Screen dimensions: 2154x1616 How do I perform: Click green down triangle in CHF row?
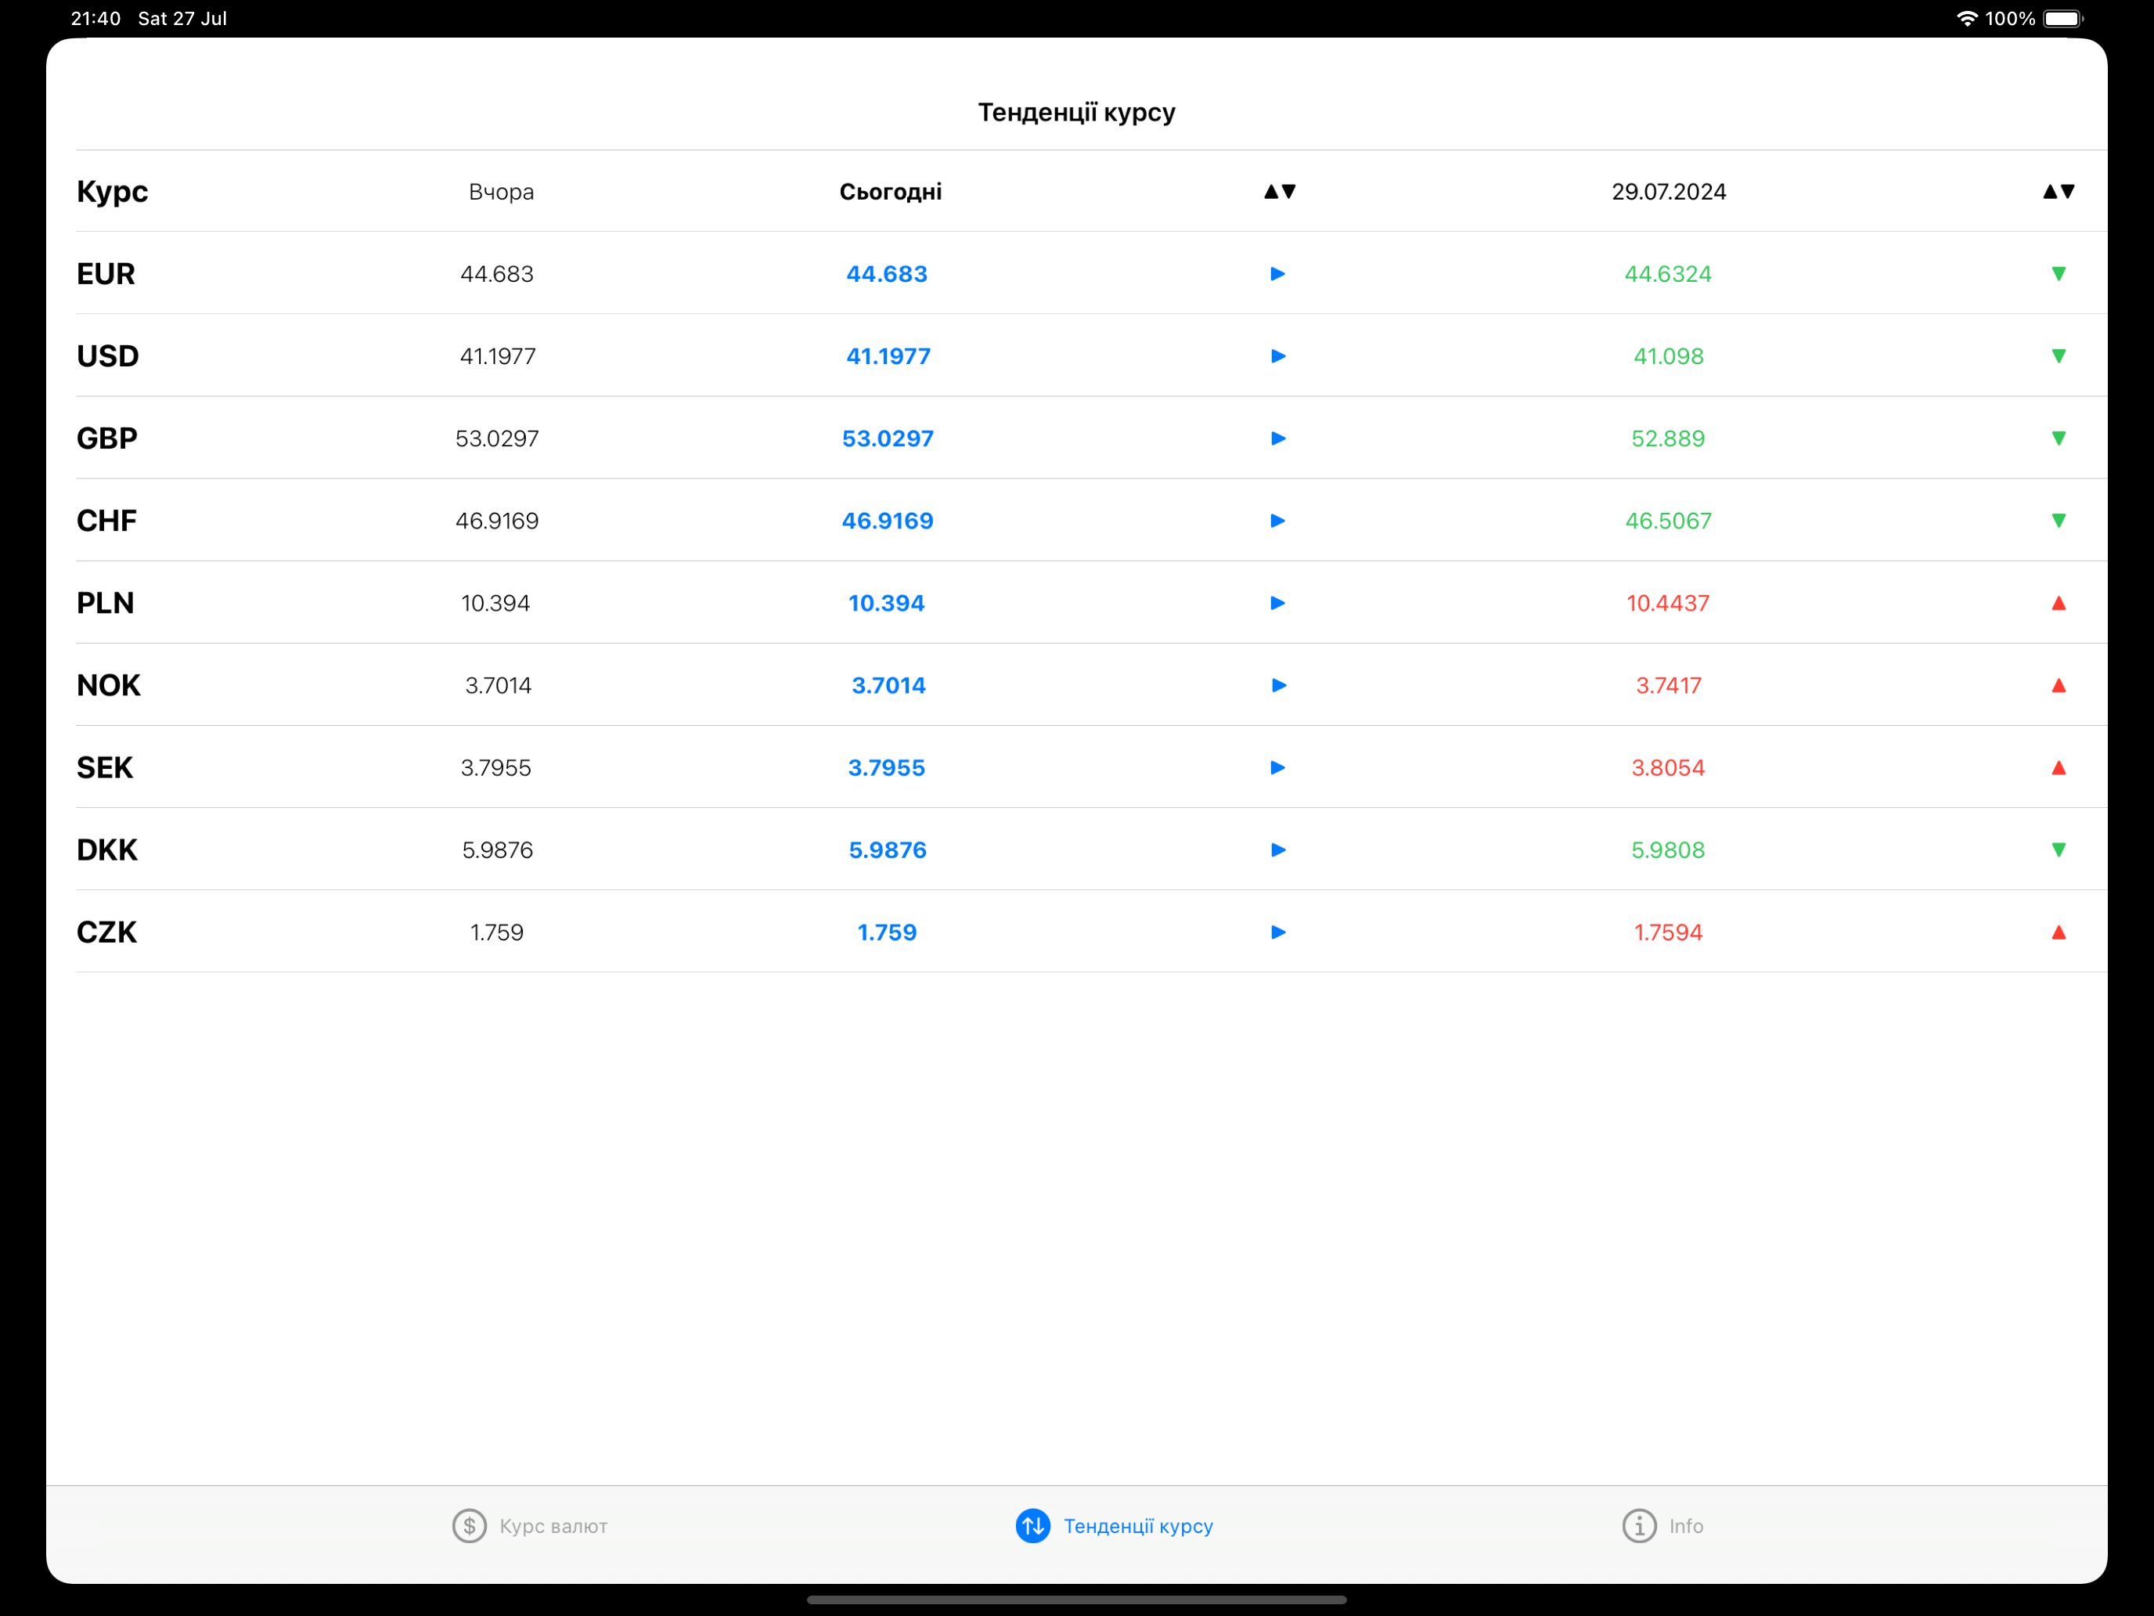tap(2059, 520)
